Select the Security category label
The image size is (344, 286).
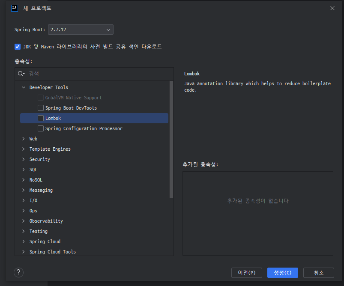[x=40, y=159]
